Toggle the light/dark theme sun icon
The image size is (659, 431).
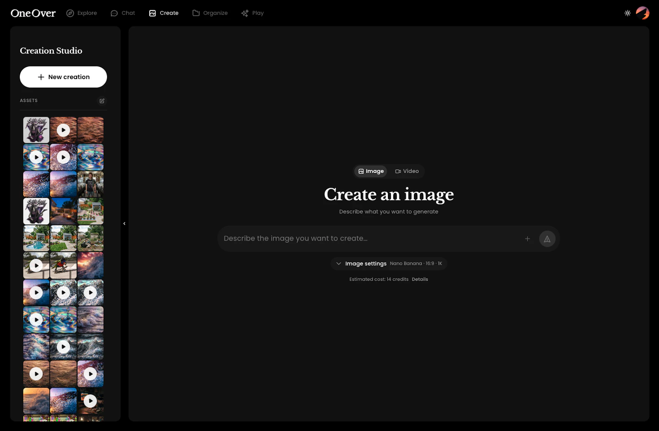627,13
